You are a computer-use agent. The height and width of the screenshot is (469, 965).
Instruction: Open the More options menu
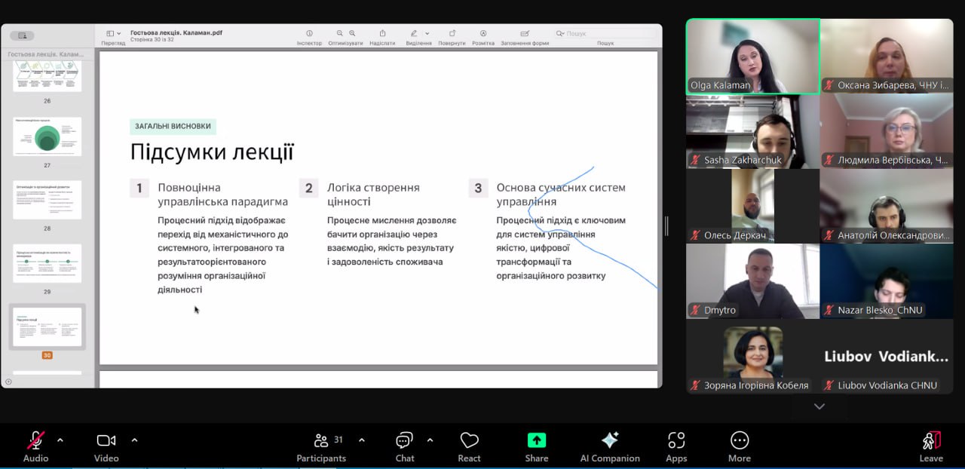click(x=740, y=447)
